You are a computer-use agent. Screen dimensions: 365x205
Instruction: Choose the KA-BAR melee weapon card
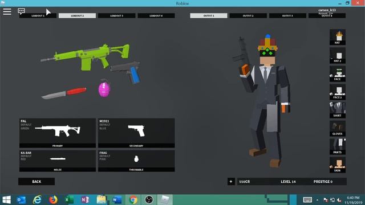(58, 161)
